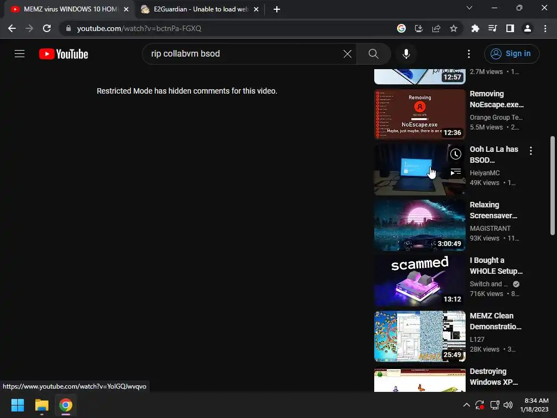Click Orange Group Te... channel name
The height and width of the screenshot is (418, 557).
click(496, 118)
